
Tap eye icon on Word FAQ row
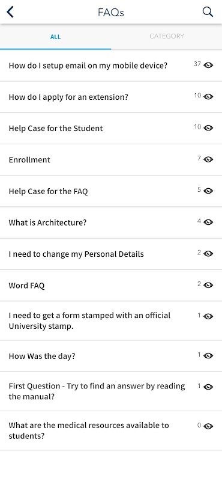(x=208, y=285)
